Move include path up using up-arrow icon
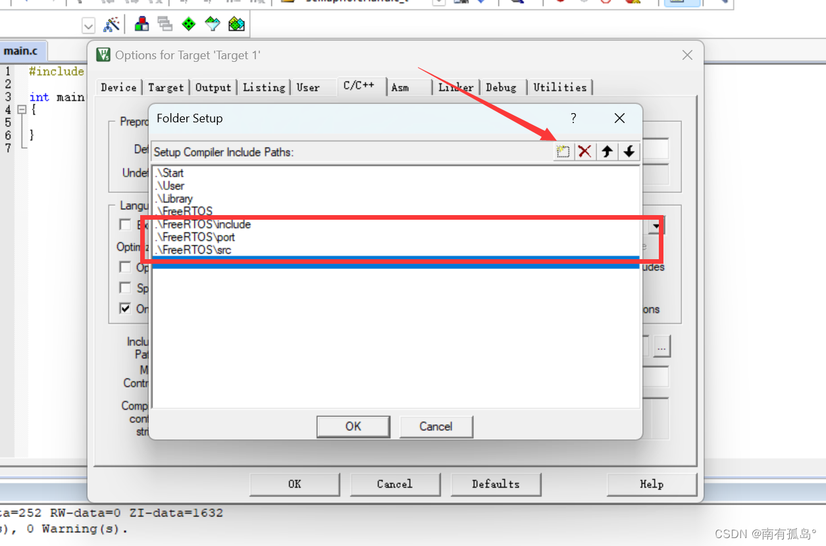Image resolution: width=826 pixels, height=546 pixels. click(607, 151)
